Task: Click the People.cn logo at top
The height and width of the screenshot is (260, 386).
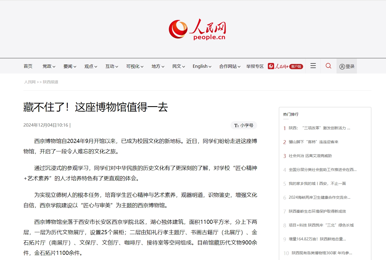Action: 197,29
